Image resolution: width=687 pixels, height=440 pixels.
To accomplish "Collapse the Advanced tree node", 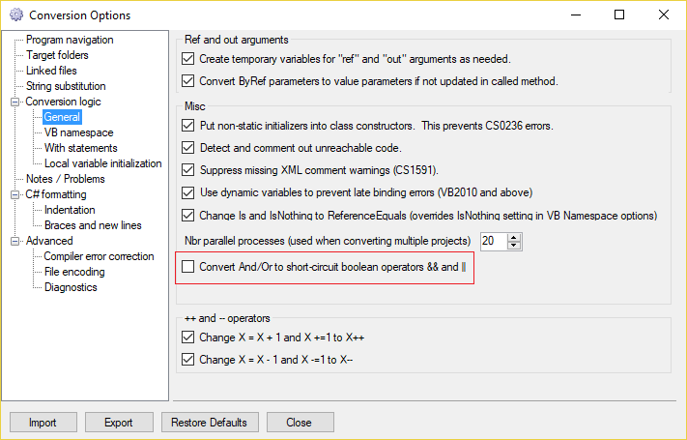I will coord(14,241).
